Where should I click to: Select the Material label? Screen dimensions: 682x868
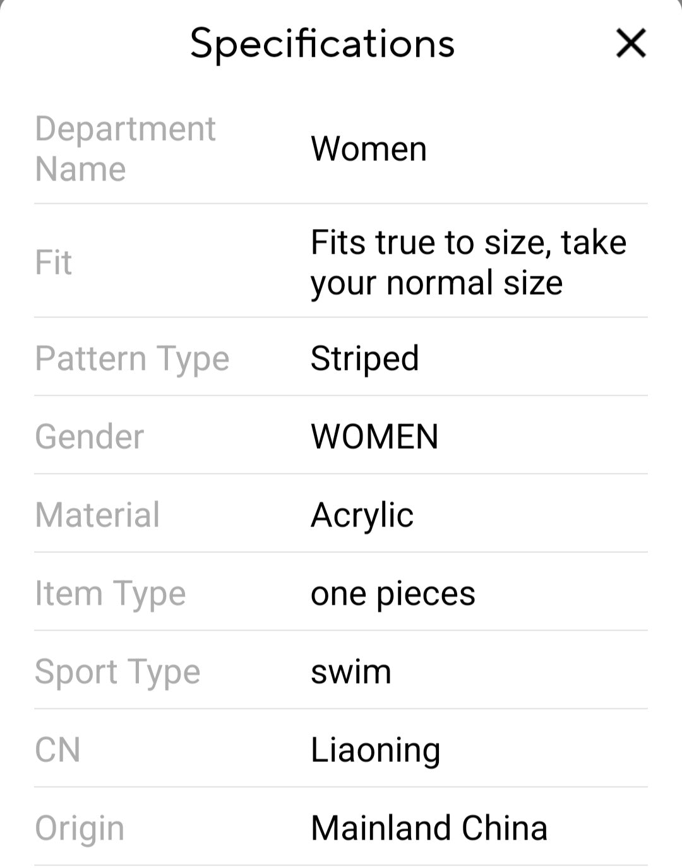point(97,515)
